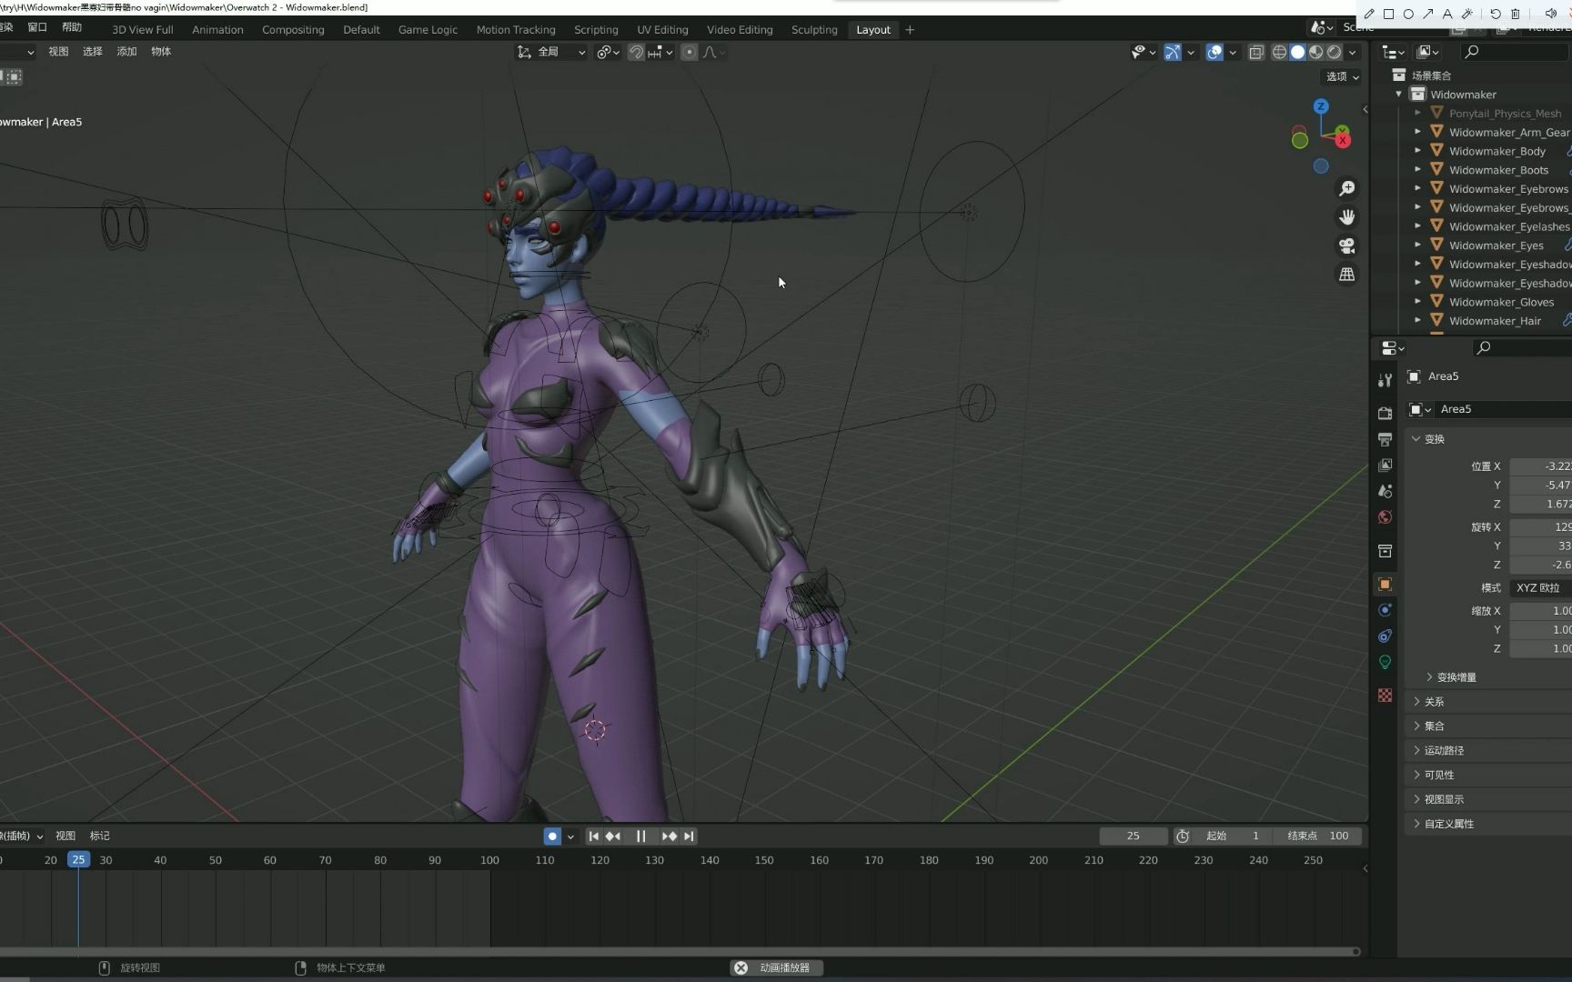Click the hand pan view icon
The width and height of the screenshot is (1572, 982).
(x=1346, y=216)
